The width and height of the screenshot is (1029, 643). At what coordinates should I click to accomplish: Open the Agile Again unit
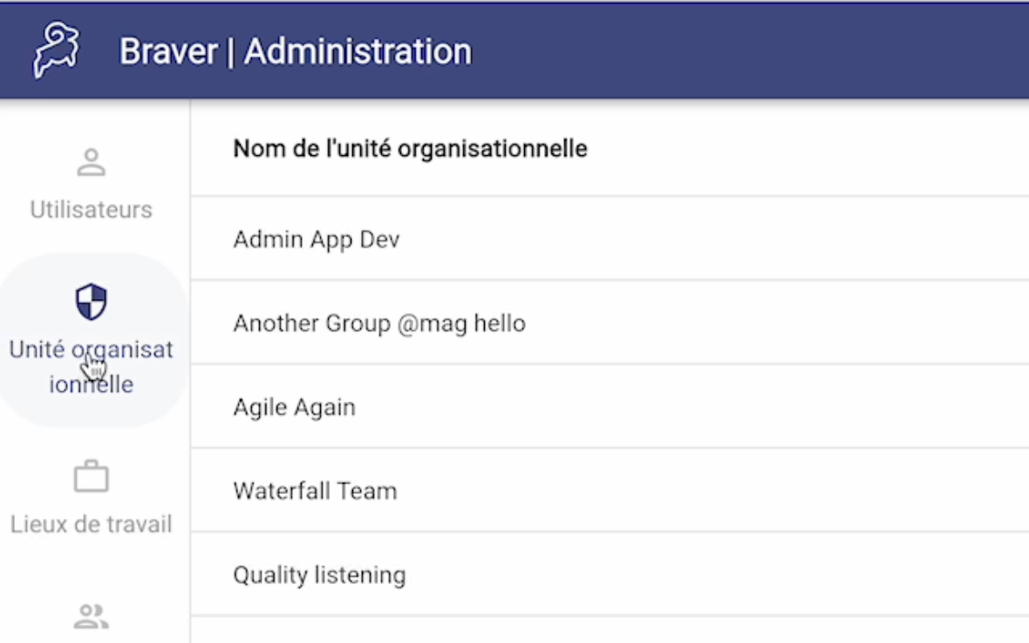610,406
